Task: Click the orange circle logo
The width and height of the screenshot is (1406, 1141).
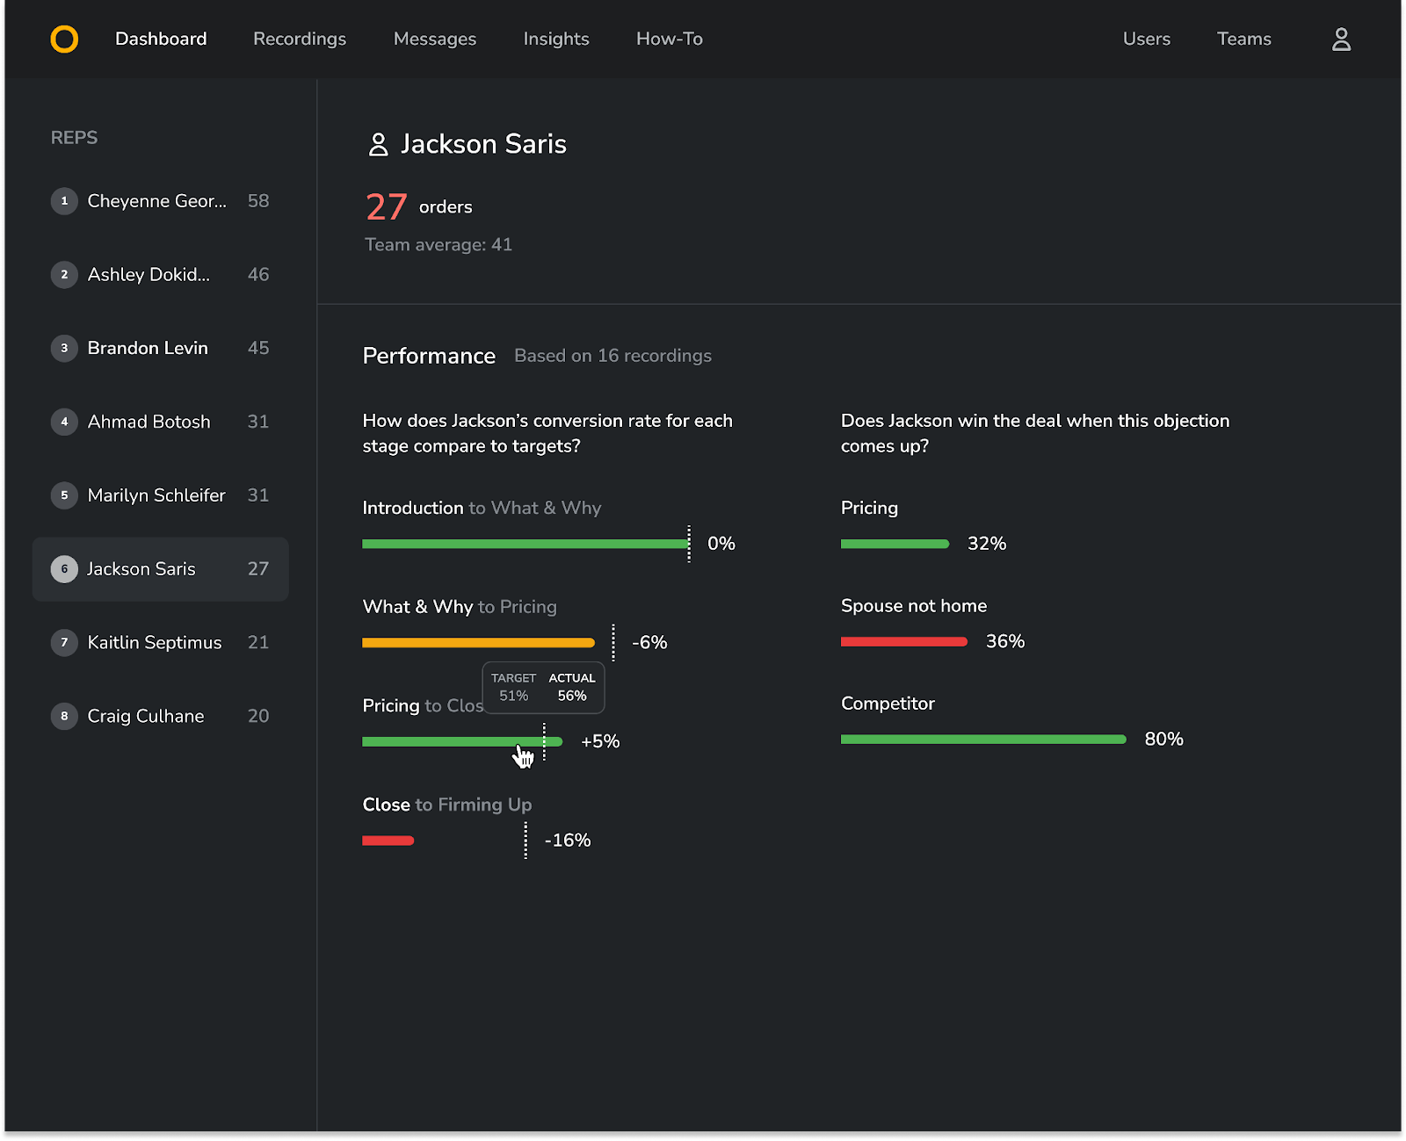Action: pyautogui.click(x=64, y=39)
